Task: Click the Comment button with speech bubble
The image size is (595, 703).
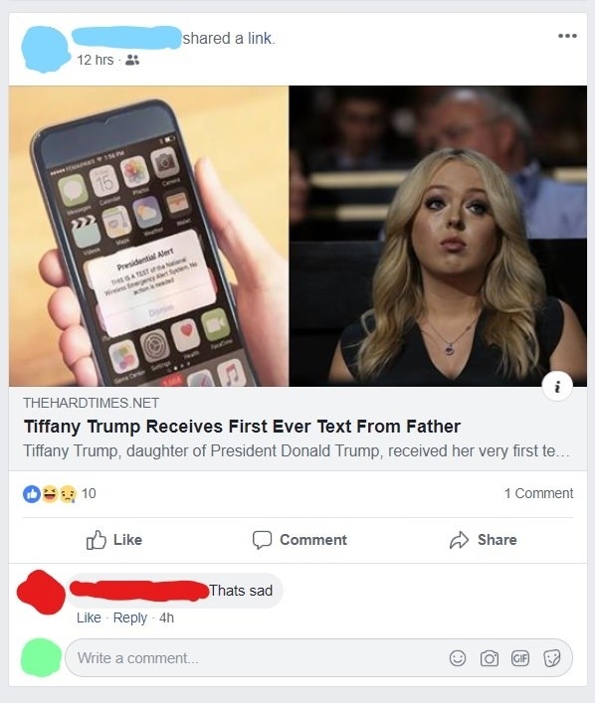Action: pyautogui.click(x=299, y=540)
